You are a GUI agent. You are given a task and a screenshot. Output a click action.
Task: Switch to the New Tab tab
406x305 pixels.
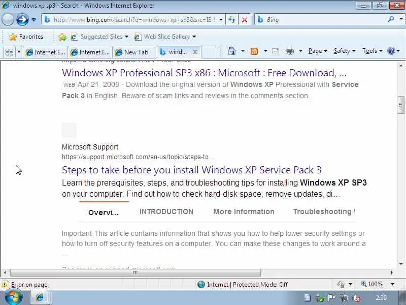(x=134, y=52)
